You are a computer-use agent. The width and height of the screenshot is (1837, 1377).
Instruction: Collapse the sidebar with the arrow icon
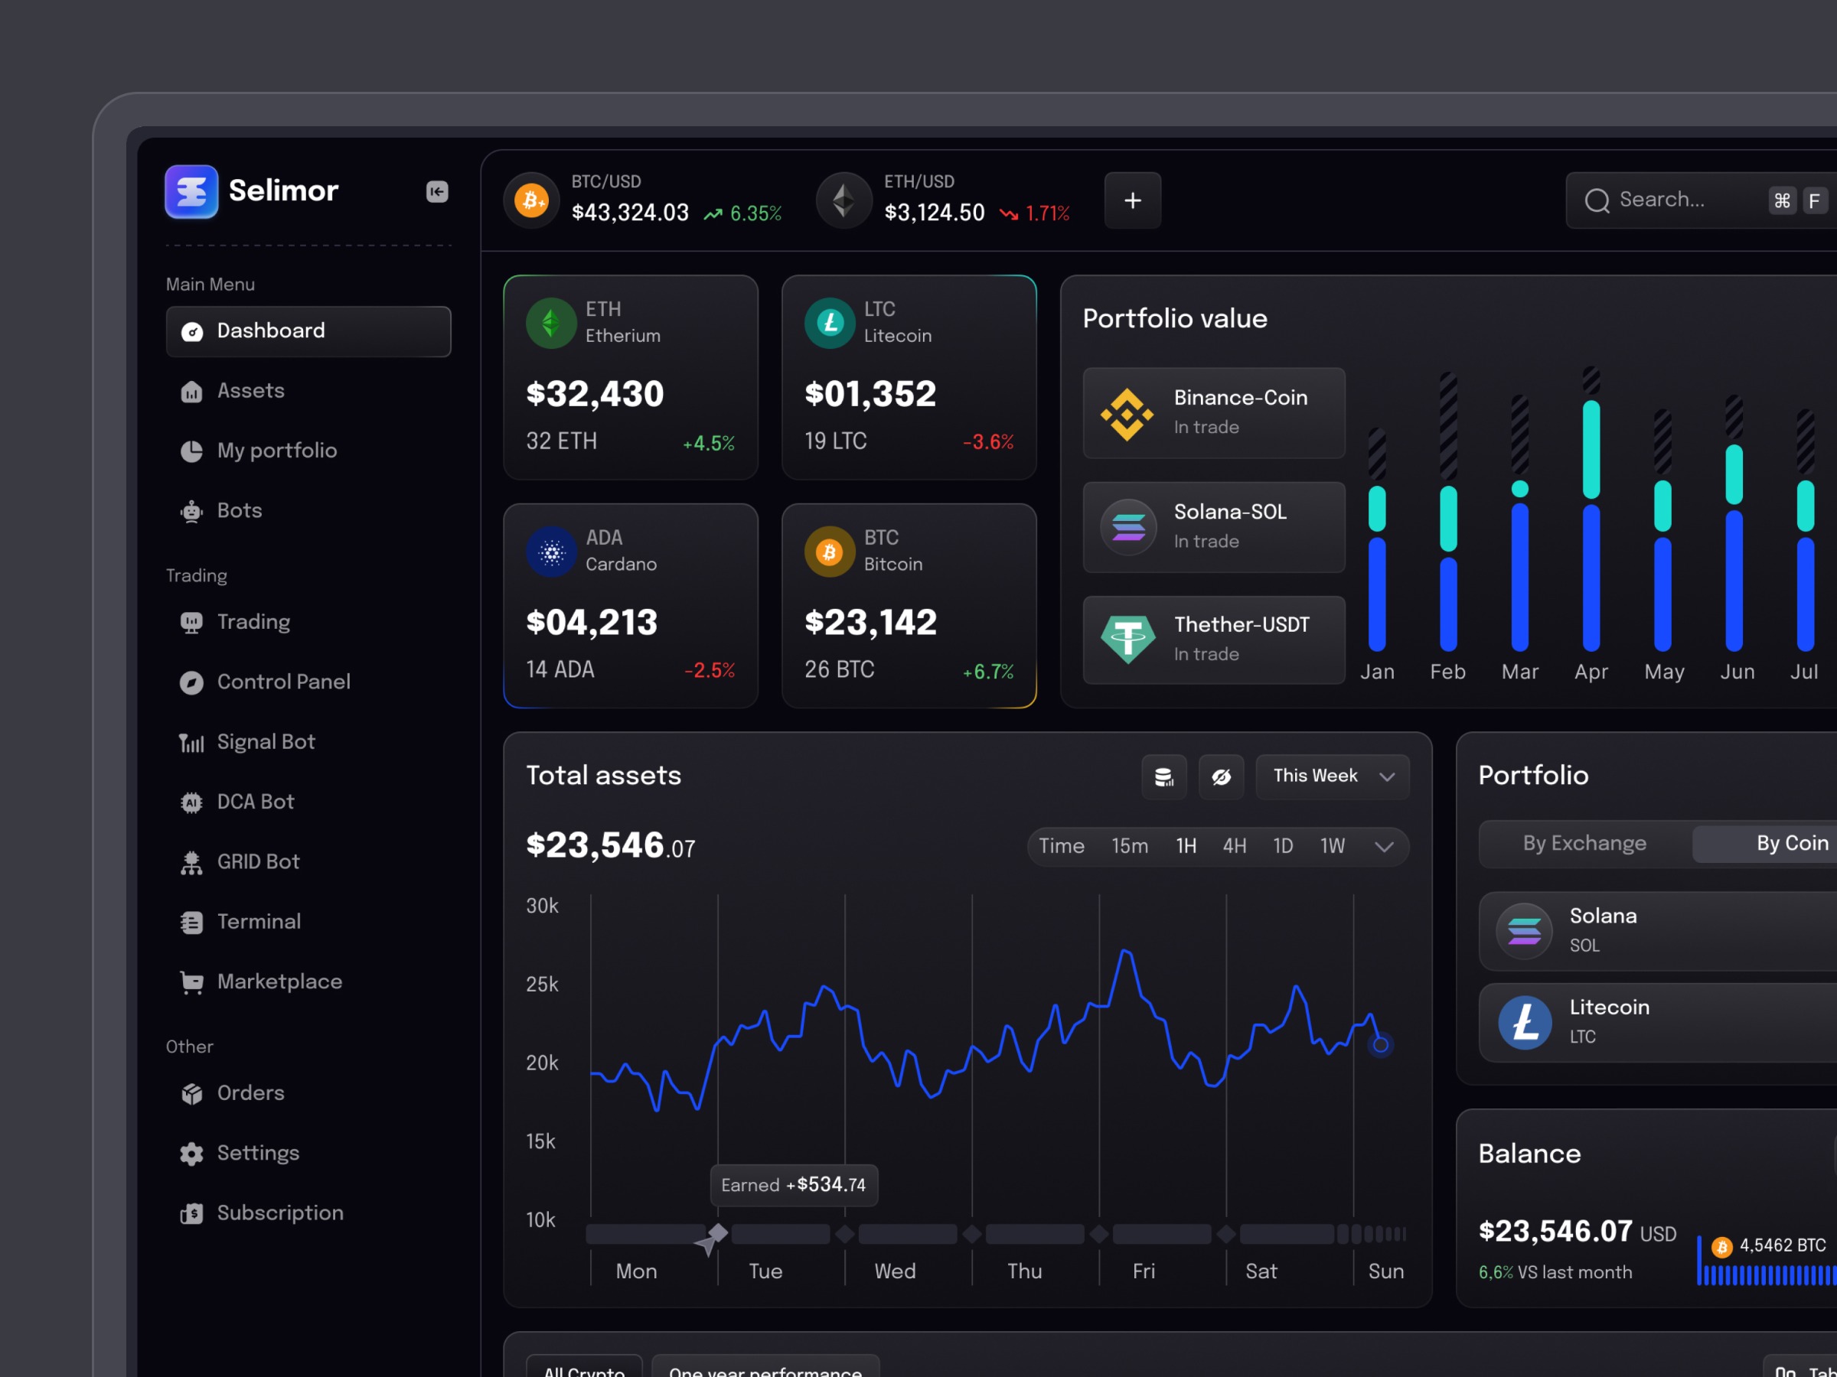coord(438,192)
